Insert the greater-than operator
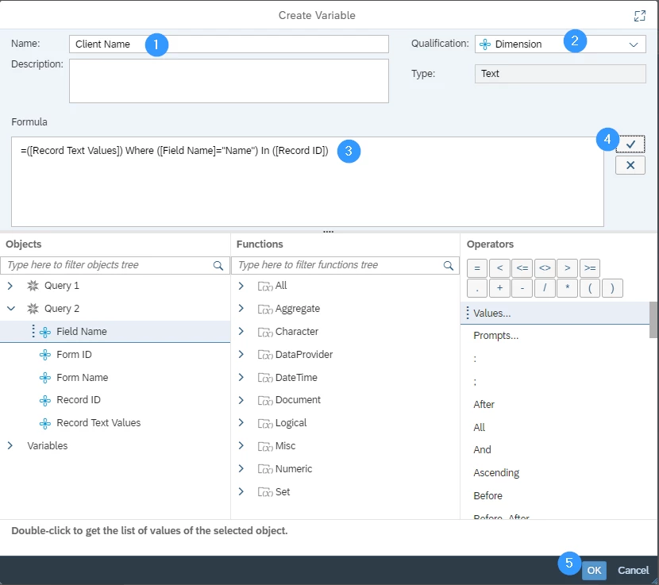The height and width of the screenshot is (585, 659). click(x=568, y=268)
